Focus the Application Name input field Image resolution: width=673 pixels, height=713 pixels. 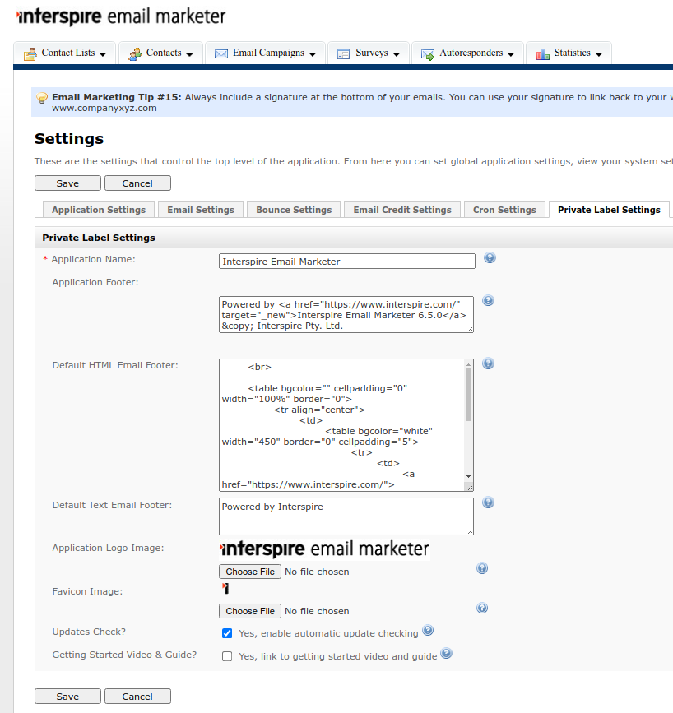pos(346,262)
